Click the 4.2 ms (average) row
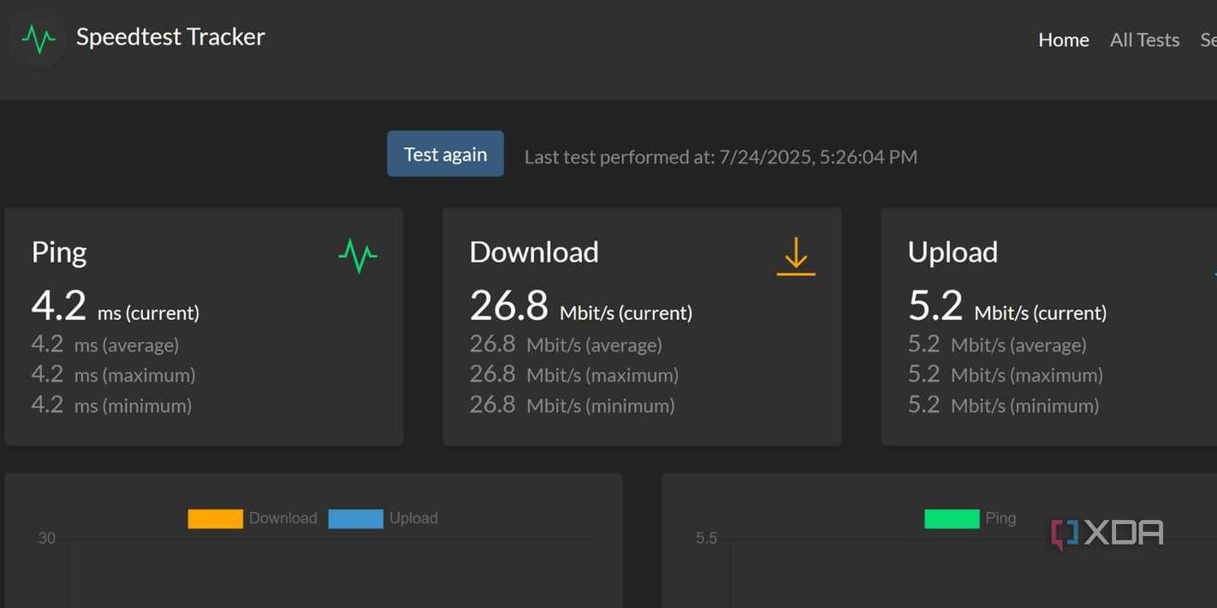The height and width of the screenshot is (608, 1217). pyautogui.click(x=105, y=345)
